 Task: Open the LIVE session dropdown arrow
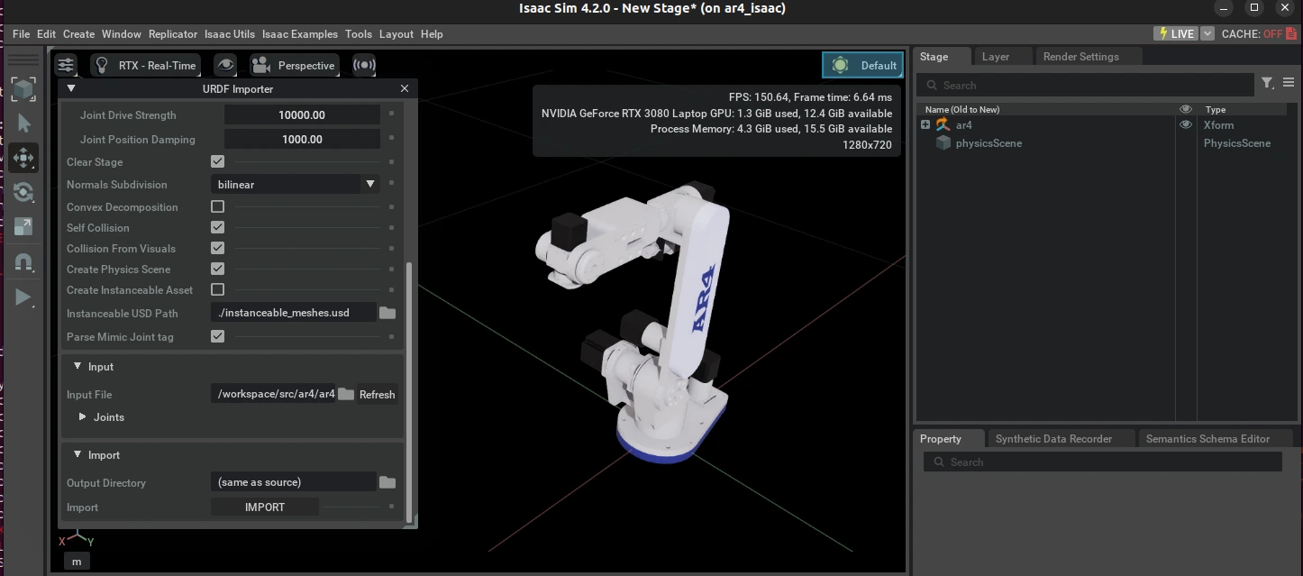(1207, 33)
